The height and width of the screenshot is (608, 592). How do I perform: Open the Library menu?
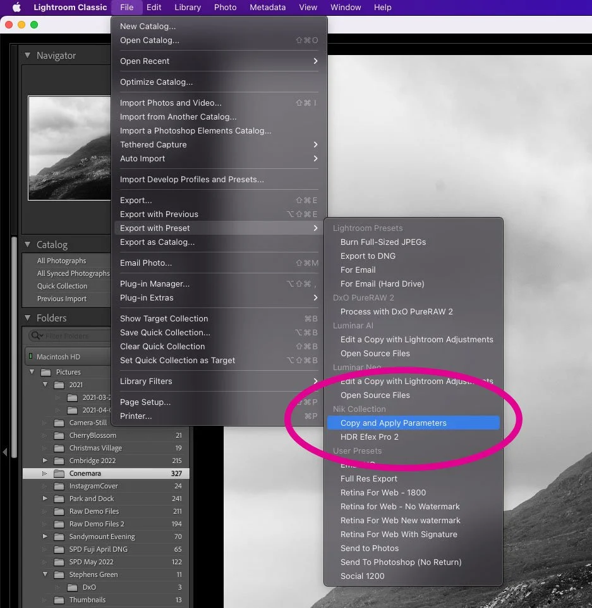(x=188, y=7)
